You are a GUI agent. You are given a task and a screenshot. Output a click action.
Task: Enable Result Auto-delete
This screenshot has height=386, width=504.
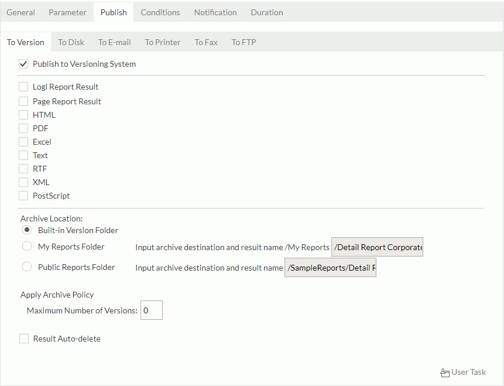[x=23, y=338]
